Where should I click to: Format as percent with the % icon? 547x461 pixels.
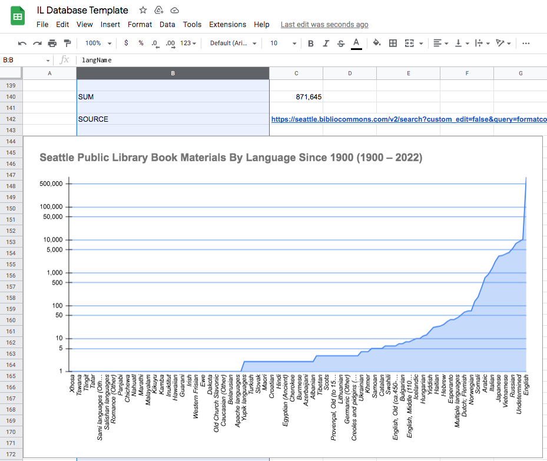141,43
